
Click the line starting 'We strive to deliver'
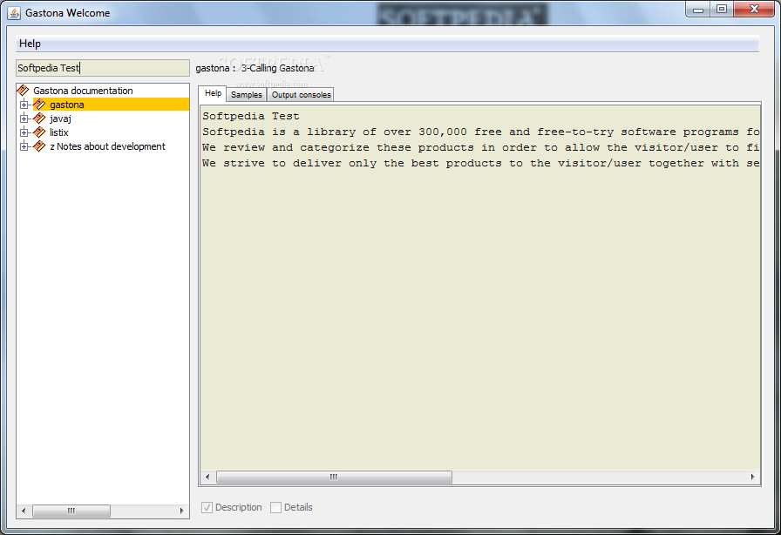tap(480, 164)
